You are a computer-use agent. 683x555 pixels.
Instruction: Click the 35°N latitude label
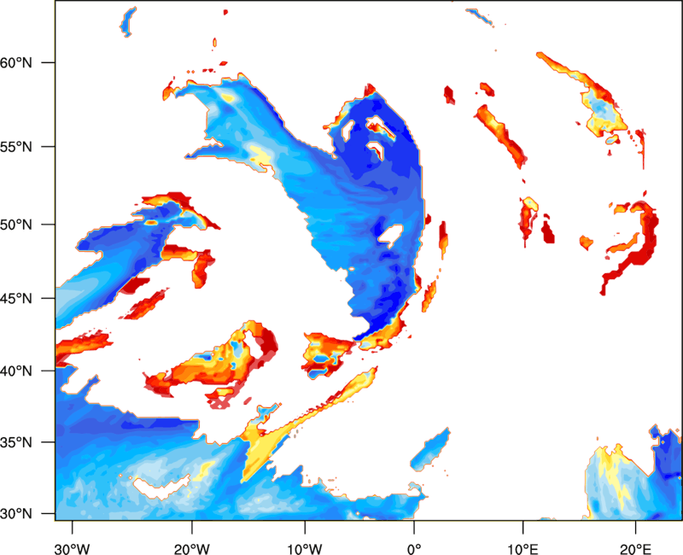click(16, 442)
